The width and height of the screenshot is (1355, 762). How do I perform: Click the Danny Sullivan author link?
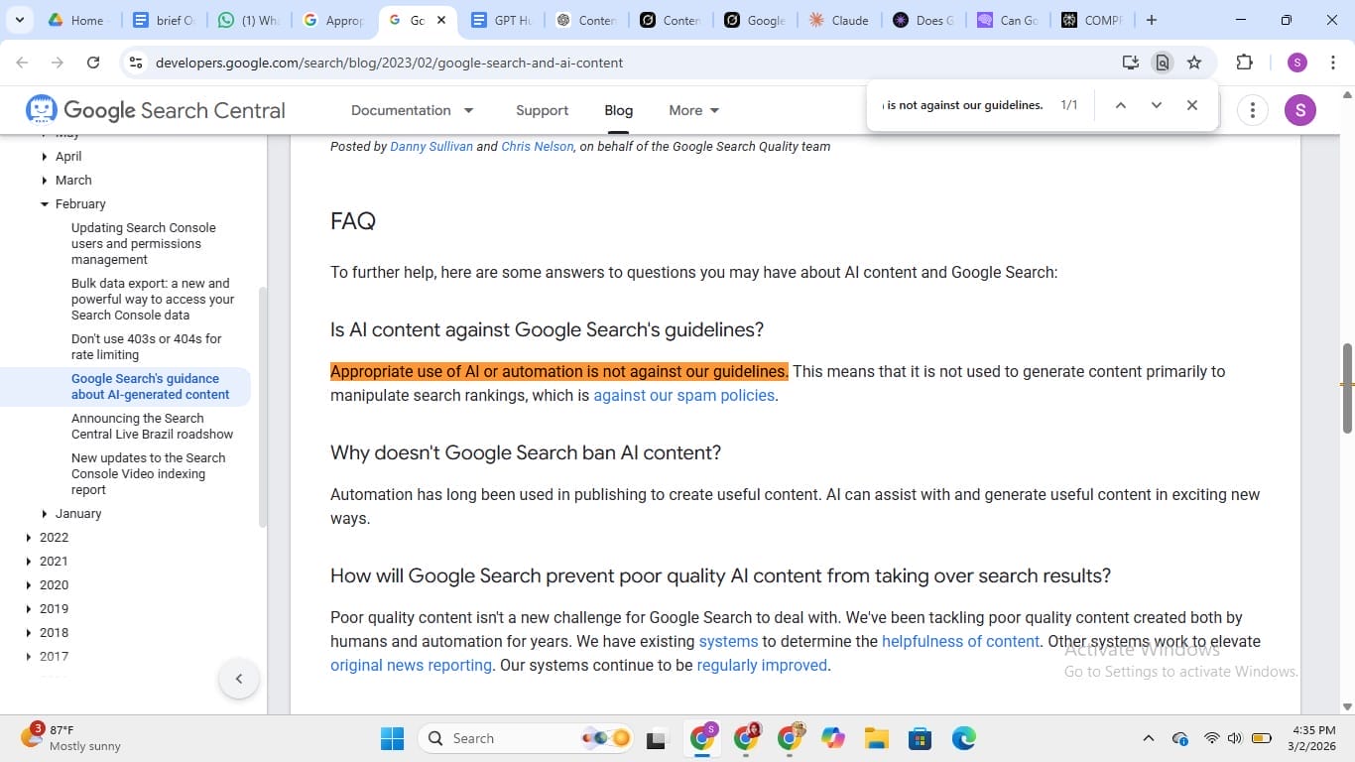point(431,146)
